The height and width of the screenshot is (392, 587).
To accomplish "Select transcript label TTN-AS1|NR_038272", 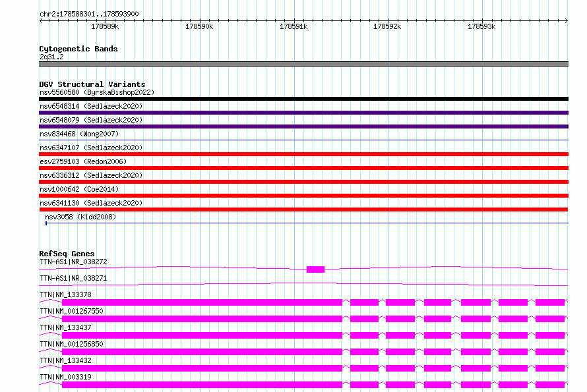I will (73, 262).
